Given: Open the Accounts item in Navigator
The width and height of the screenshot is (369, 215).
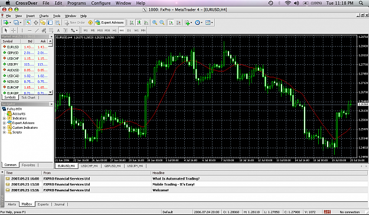Looking at the screenshot, I should [x=18, y=114].
